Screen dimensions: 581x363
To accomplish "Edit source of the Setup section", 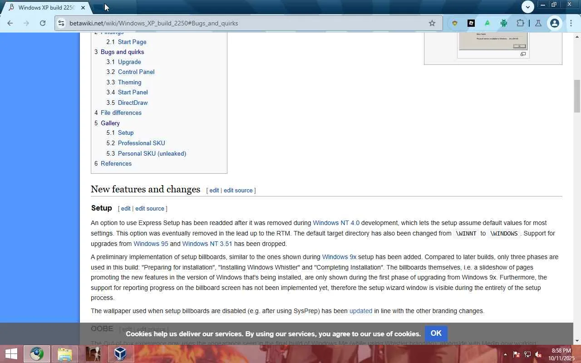I will (150, 208).
